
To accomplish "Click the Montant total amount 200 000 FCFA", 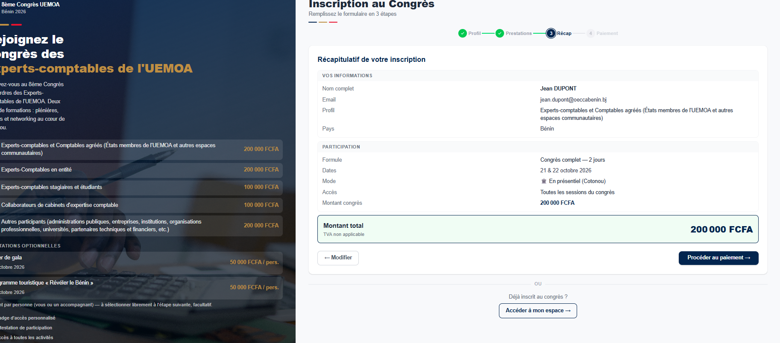I will coord(721,230).
